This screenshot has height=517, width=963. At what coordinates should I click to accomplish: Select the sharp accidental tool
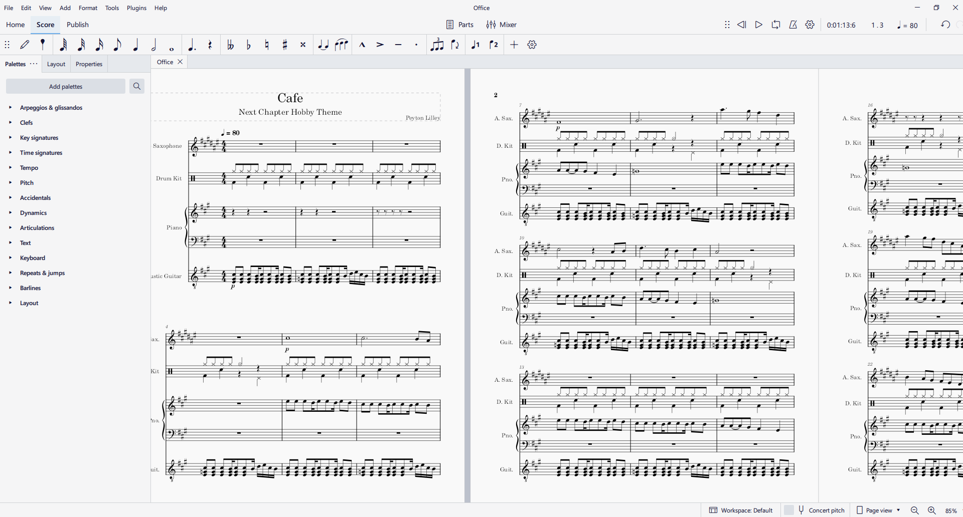point(285,45)
